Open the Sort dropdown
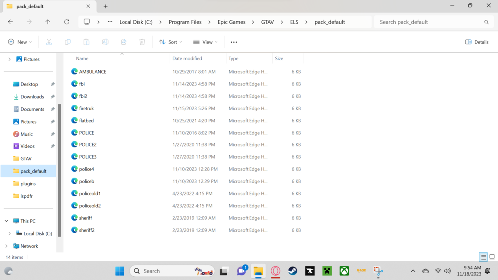The height and width of the screenshot is (280, 498). (x=171, y=42)
